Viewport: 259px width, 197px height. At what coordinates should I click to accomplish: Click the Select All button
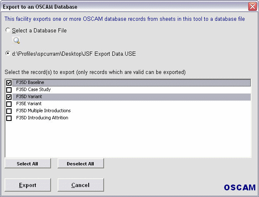[x=28, y=163]
